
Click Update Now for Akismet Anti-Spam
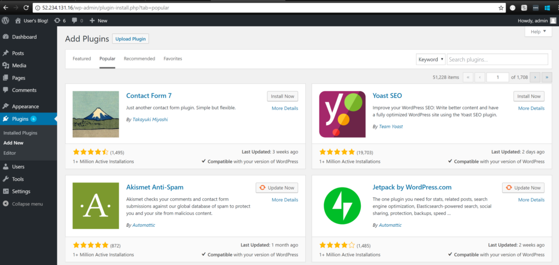(277, 187)
